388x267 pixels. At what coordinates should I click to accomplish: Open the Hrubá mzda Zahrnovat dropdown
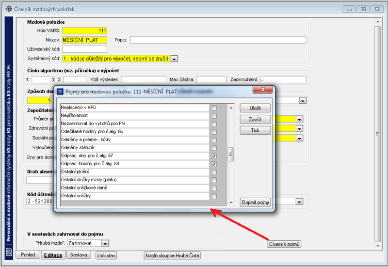pos(105,243)
